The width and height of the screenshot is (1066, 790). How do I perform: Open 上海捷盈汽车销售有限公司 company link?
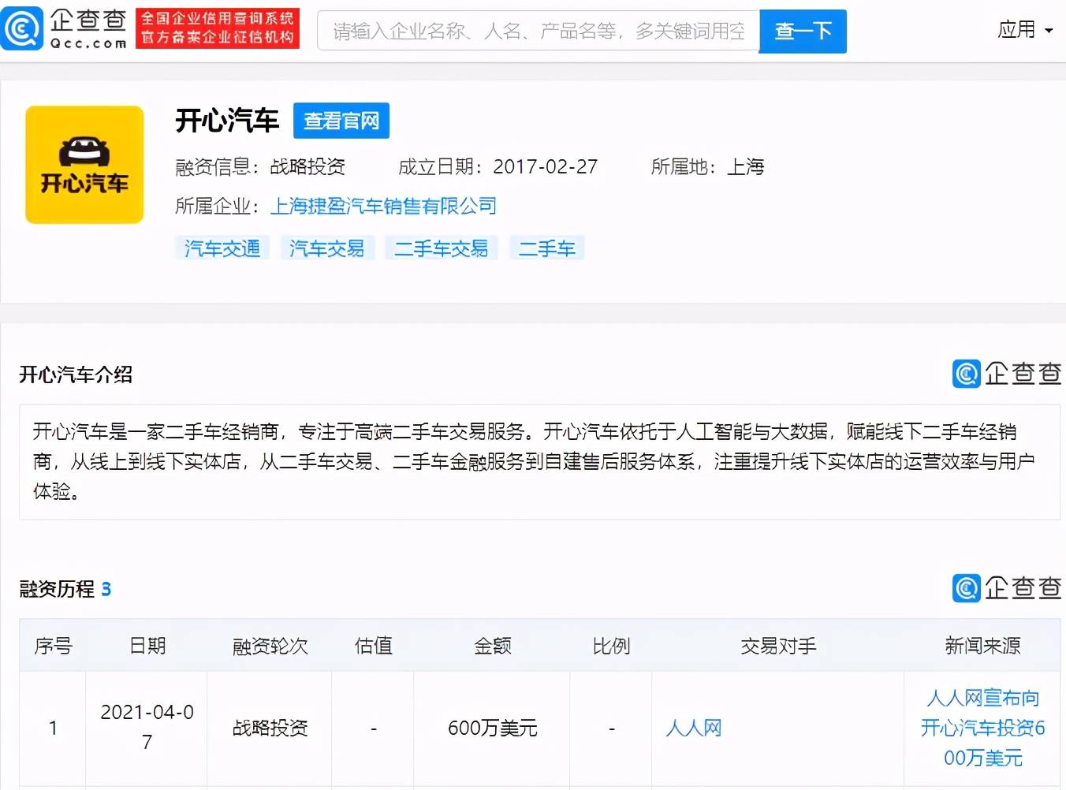[x=383, y=207]
